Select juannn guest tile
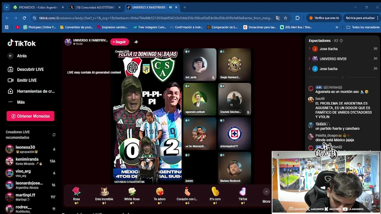This screenshot has width=381, height=214. (x=200, y=168)
